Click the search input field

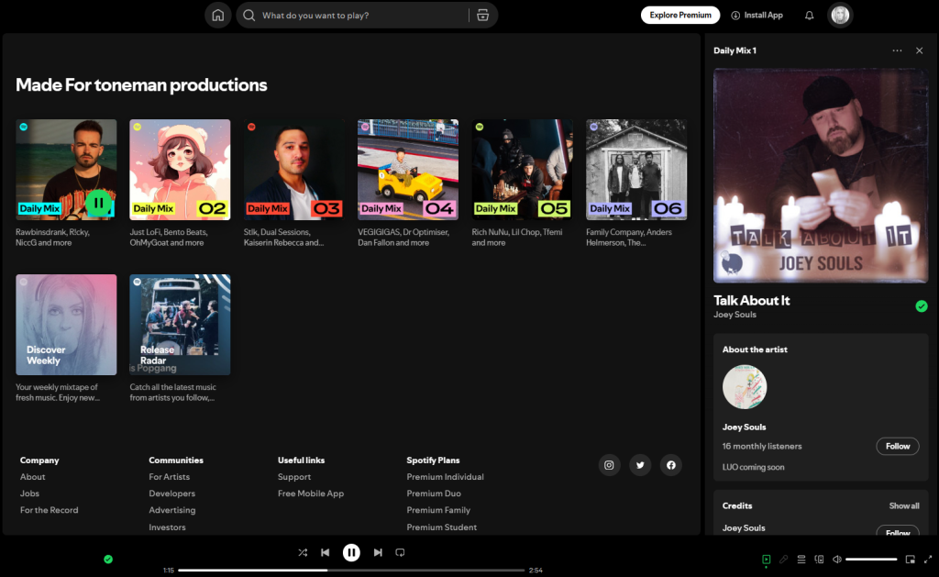pyautogui.click(x=363, y=15)
